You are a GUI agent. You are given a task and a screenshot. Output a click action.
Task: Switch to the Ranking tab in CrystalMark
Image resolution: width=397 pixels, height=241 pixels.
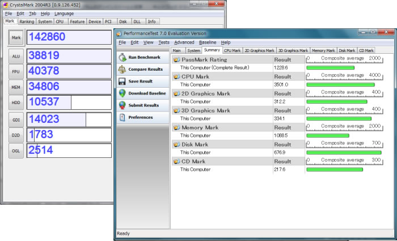27,21
